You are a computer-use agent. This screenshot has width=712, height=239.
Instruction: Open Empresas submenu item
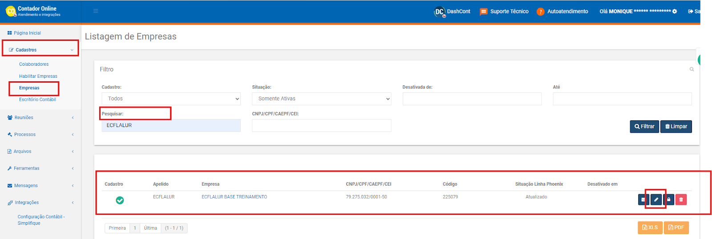pyautogui.click(x=29, y=88)
